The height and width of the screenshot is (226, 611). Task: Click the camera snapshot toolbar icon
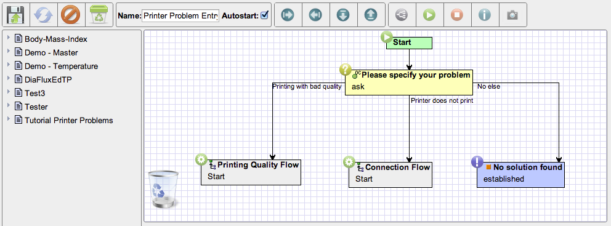(512, 15)
